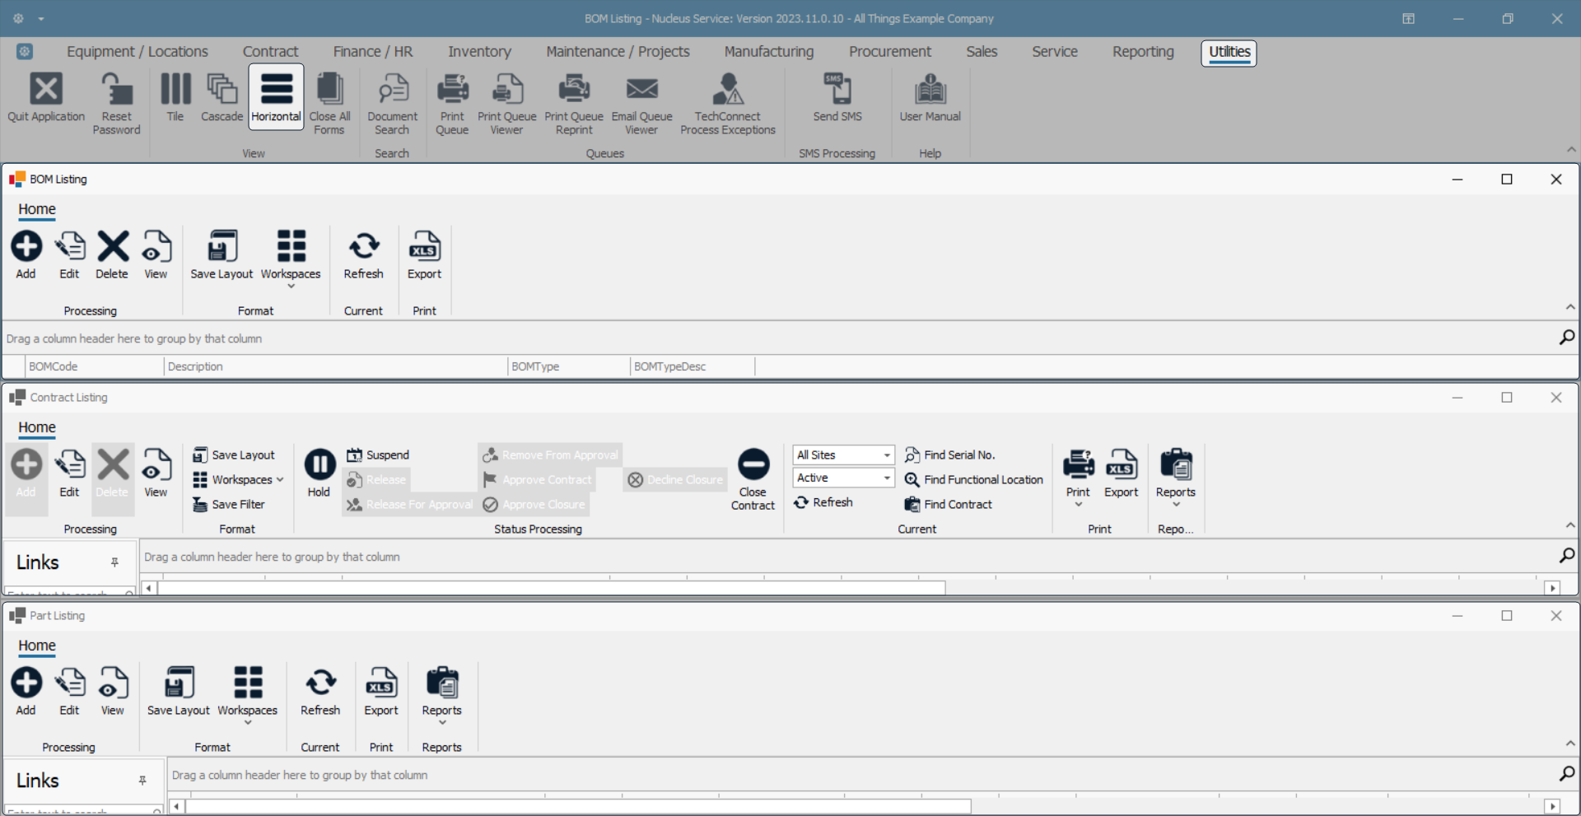Open the Contract ribbon tab
This screenshot has height=816, width=1581.
coord(270,52)
